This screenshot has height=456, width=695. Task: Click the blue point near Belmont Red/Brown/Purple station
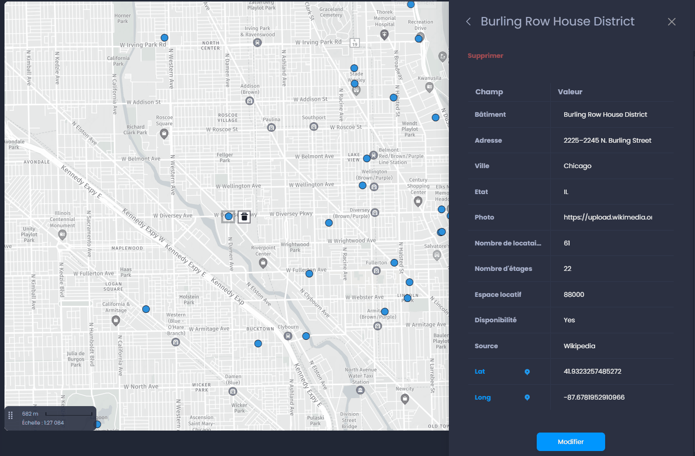click(367, 158)
